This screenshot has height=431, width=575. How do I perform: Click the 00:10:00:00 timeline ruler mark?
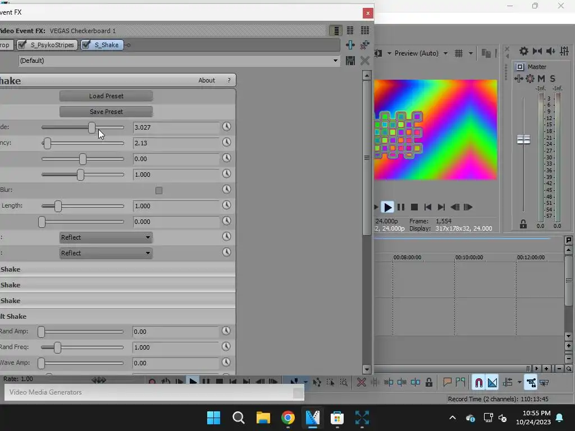469,257
